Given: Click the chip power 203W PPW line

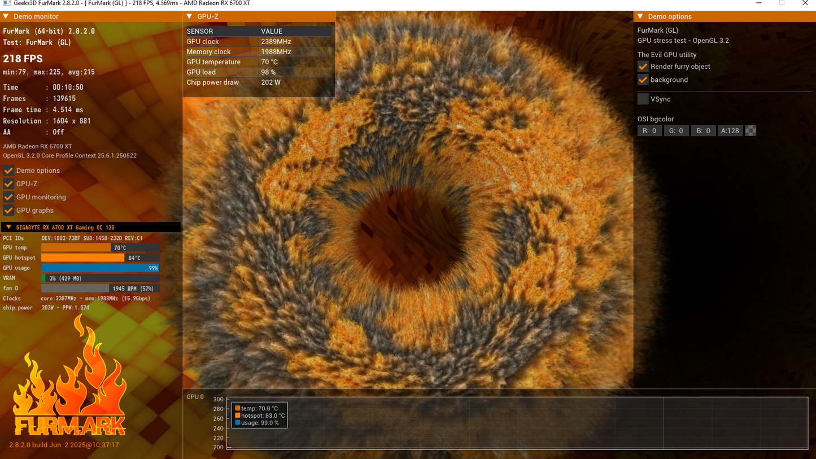Looking at the screenshot, I should point(46,308).
